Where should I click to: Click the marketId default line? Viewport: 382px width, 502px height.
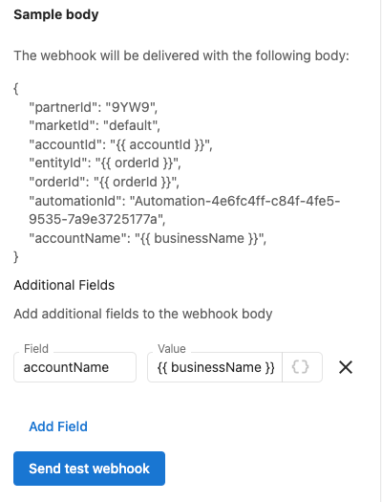pos(95,125)
